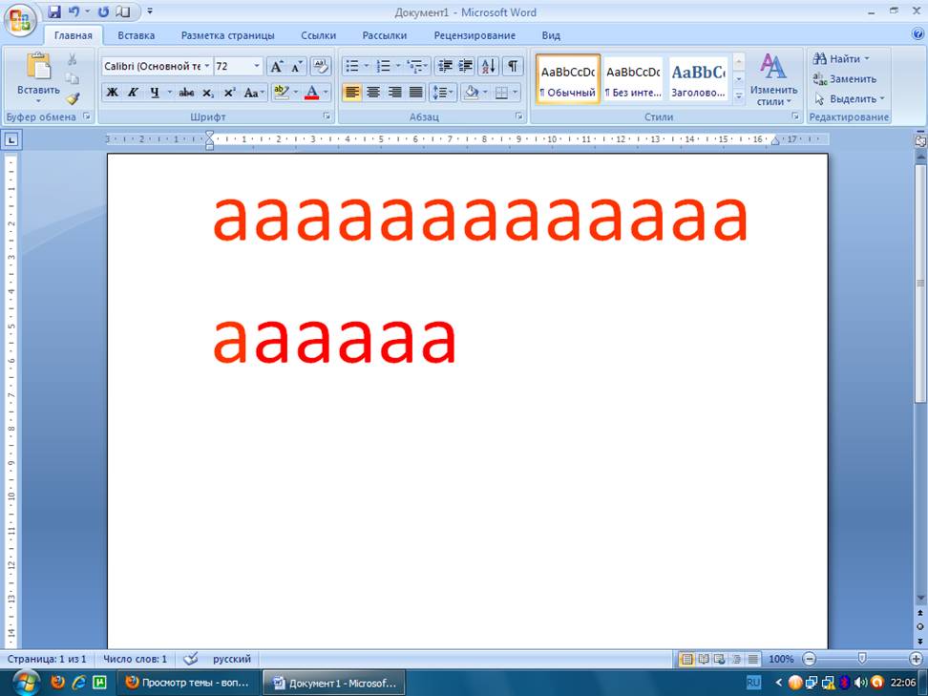Click the Grow Font icon
Image resolution: width=928 pixels, height=696 pixels.
(276, 66)
